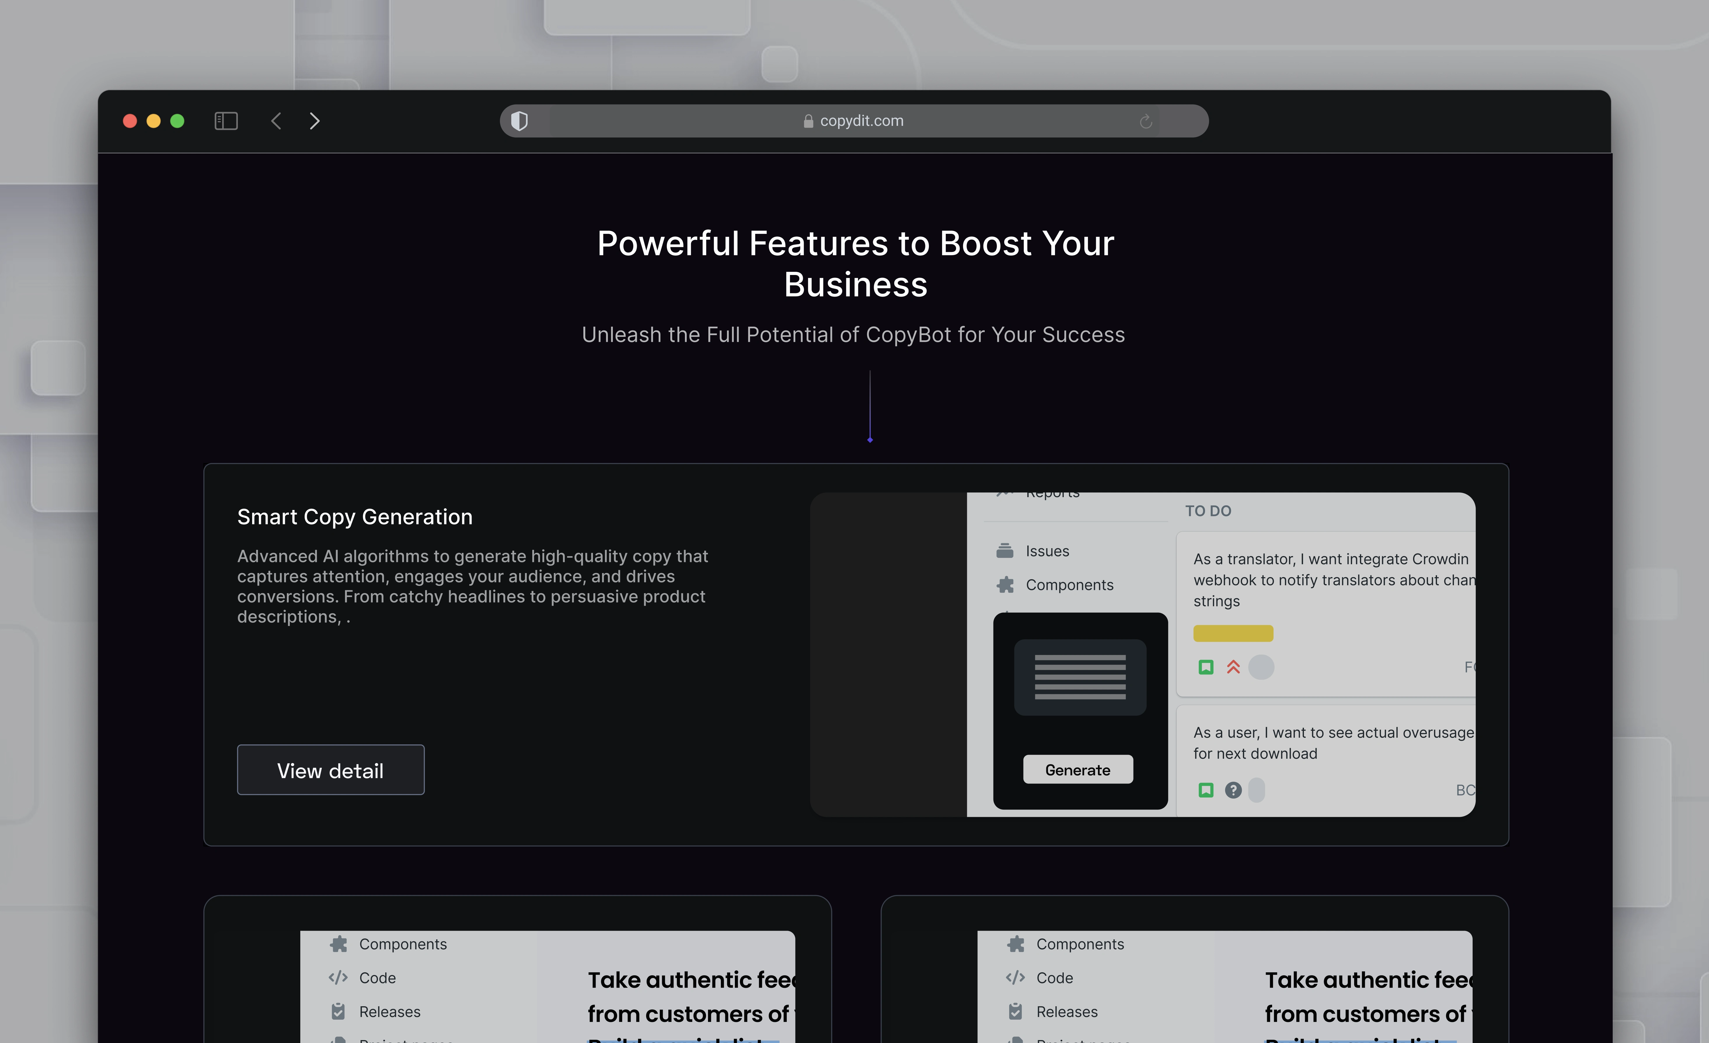
Task: Click the privacy shield icon
Action: click(519, 121)
